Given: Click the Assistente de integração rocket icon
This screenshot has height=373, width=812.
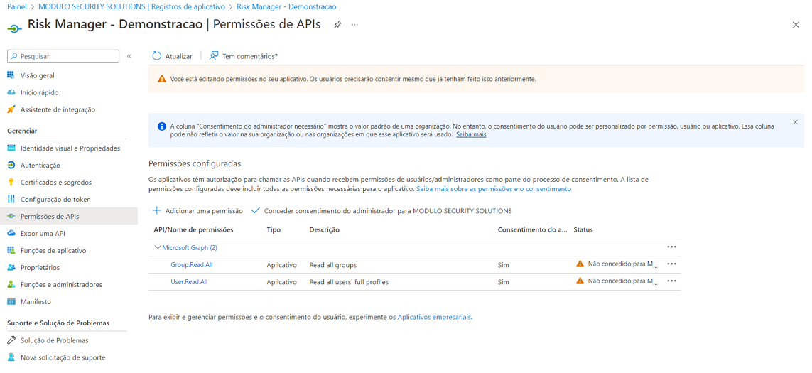Looking at the screenshot, I should pyautogui.click(x=11, y=109).
